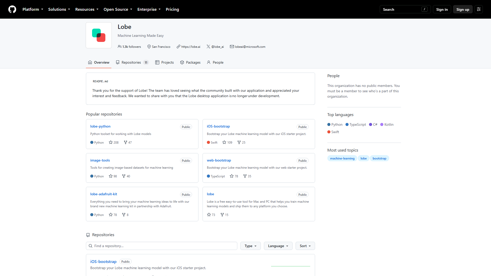This screenshot has width=491, height=276.
Task: Select the lobe topic tag
Action: (x=364, y=158)
